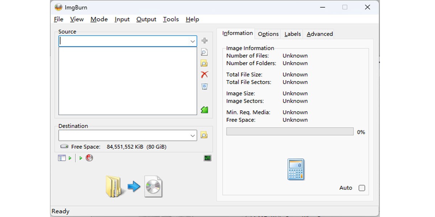
Task: Expand the Destination dropdown arrow
Action: coord(192,136)
